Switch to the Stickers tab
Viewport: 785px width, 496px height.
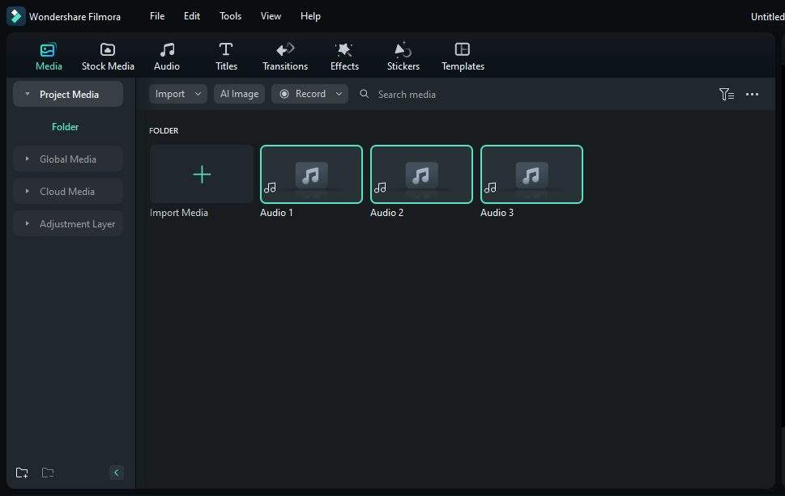(403, 57)
